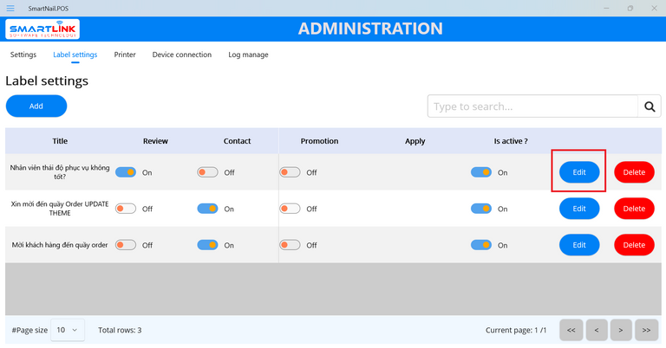This screenshot has width=666, height=348.
Task: Delete the 'Mời khách hàng đến quầy order' label
Action: click(634, 245)
